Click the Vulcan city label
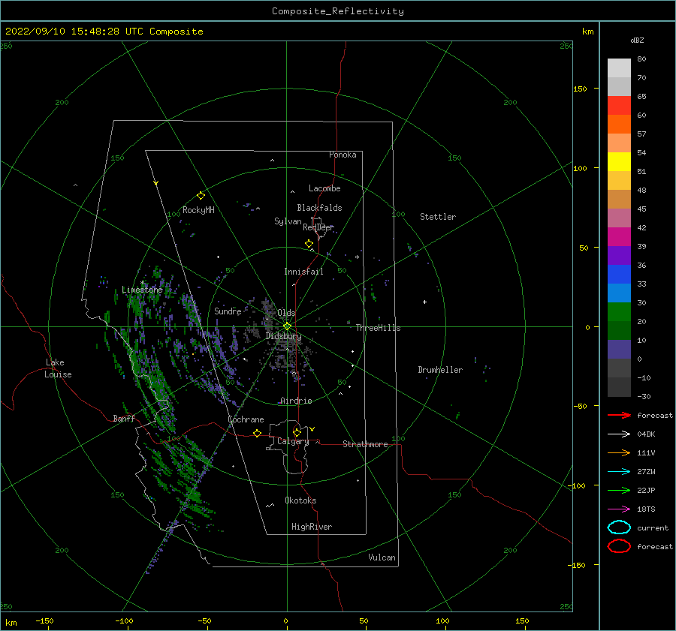Viewport: 676px width, 631px height. click(x=382, y=557)
